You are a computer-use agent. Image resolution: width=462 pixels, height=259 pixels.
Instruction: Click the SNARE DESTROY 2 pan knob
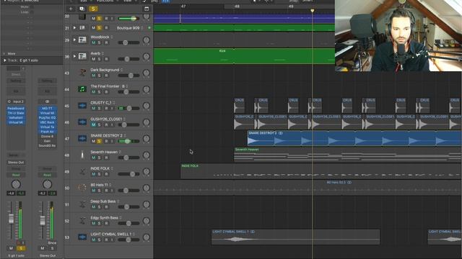coord(147,139)
